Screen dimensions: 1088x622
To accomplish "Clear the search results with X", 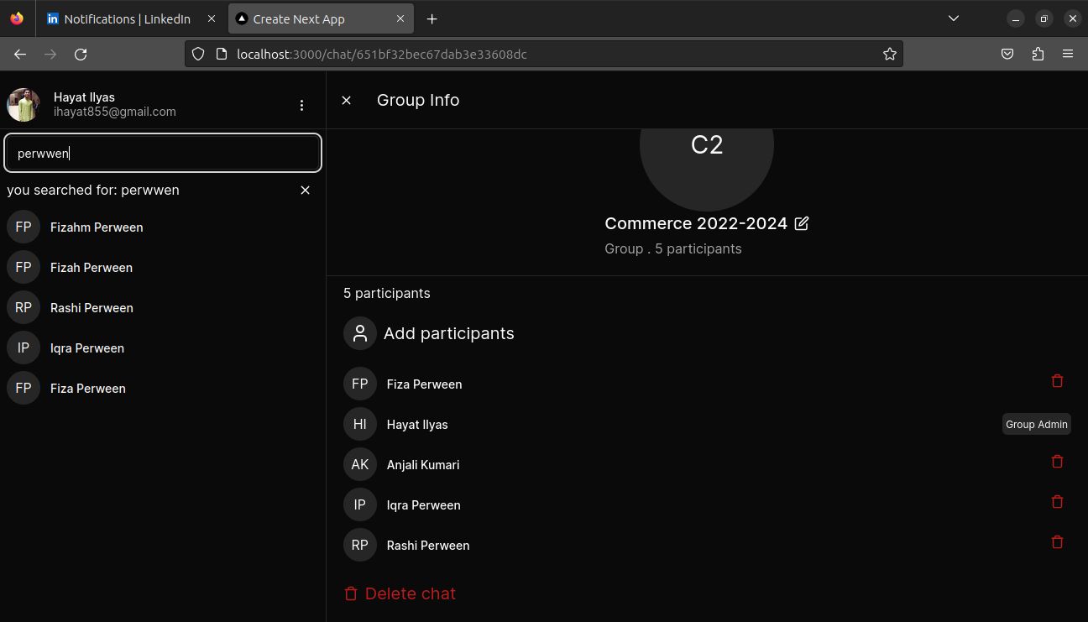I will (x=306, y=191).
